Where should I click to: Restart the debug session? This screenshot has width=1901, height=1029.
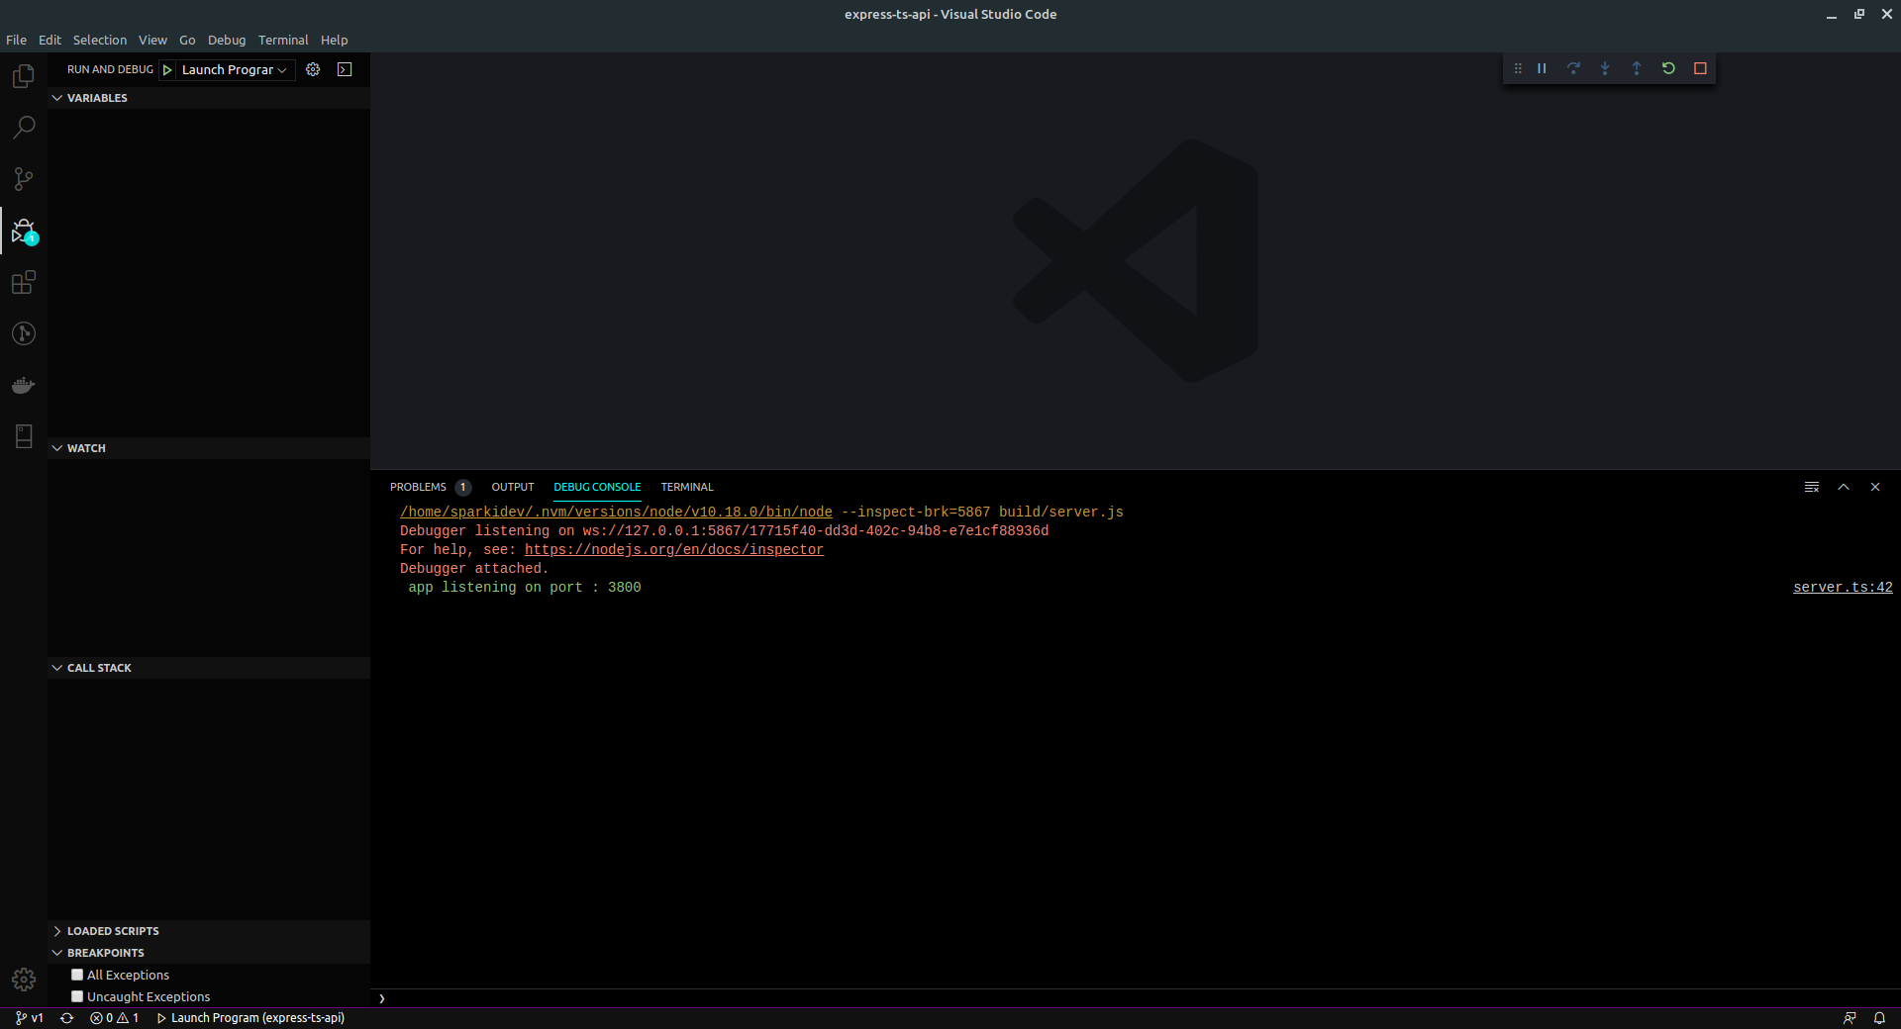(1668, 68)
